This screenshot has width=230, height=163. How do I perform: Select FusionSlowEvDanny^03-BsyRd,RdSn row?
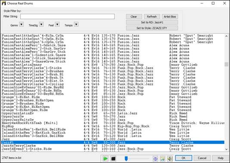(x=113, y=94)
